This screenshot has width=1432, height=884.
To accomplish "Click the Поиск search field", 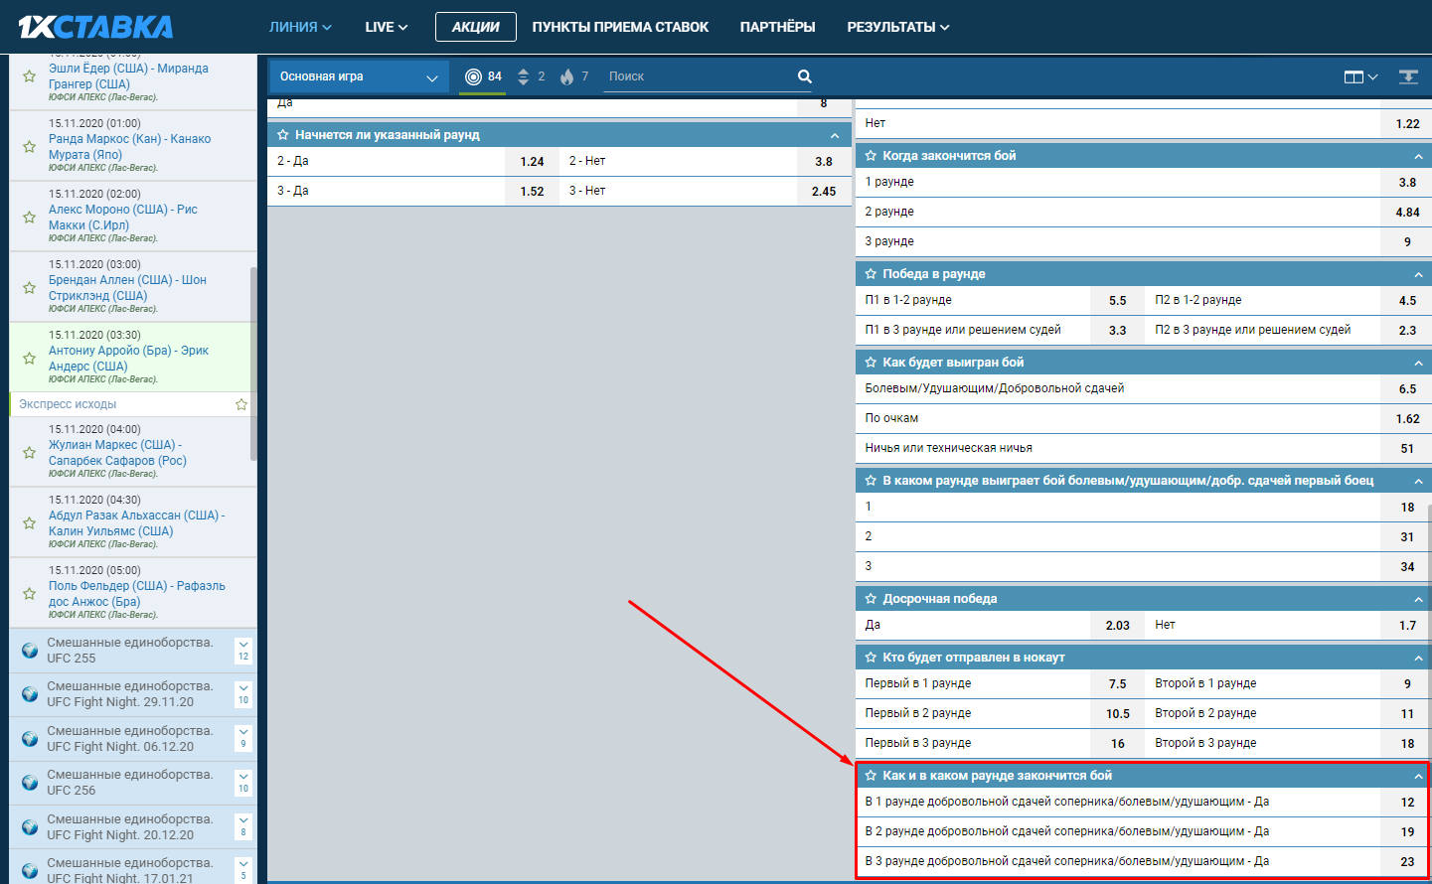I will tap(696, 76).
